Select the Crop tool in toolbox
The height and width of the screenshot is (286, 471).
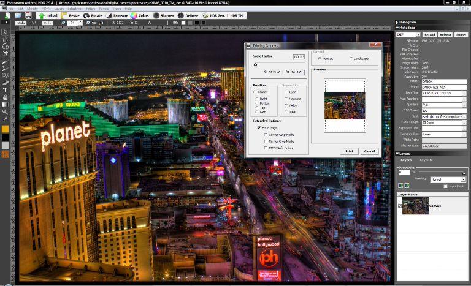(5, 53)
